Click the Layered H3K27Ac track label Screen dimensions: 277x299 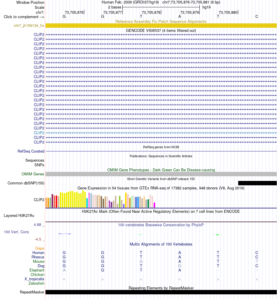[19, 215]
